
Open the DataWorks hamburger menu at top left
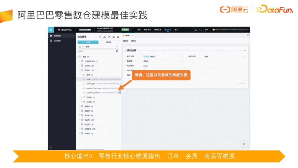click(50, 30)
